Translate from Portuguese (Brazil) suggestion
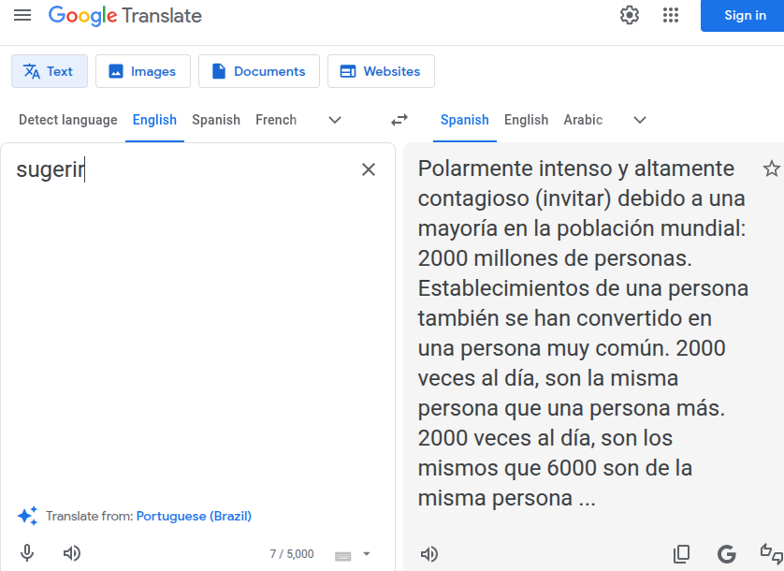The width and height of the screenshot is (784, 571). tap(194, 516)
